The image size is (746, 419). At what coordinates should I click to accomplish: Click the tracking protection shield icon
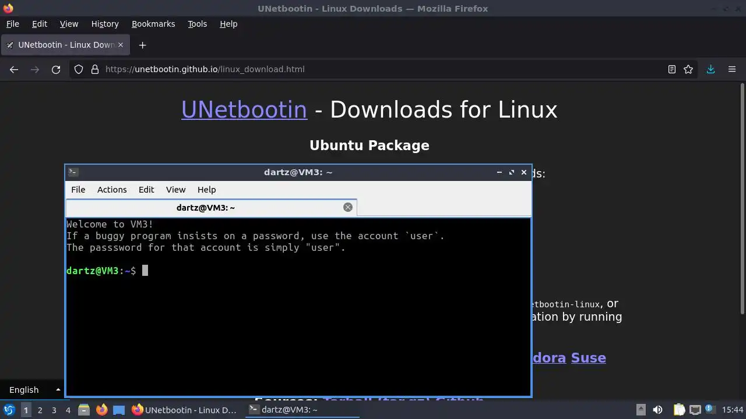pyautogui.click(x=79, y=69)
